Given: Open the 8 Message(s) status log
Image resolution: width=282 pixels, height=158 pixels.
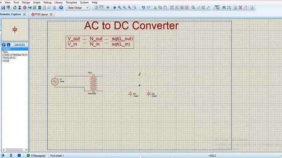Looking at the screenshot, I should (x=36, y=156).
